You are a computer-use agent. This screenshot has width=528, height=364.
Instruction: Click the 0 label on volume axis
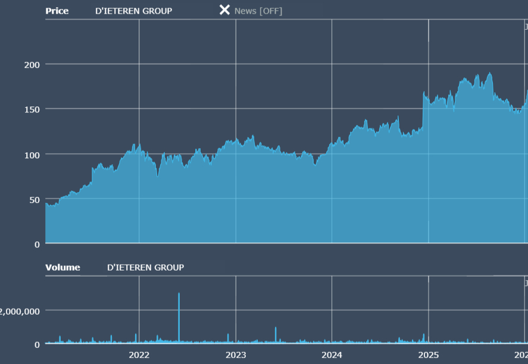(x=37, y=344)
